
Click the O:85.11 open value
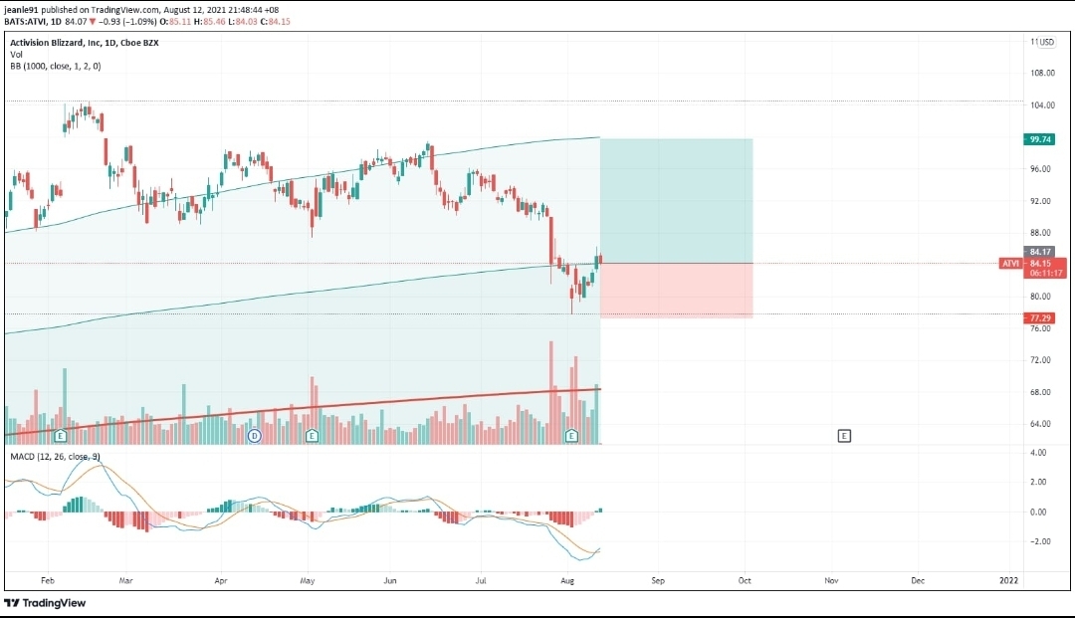[x=175, y=21]
